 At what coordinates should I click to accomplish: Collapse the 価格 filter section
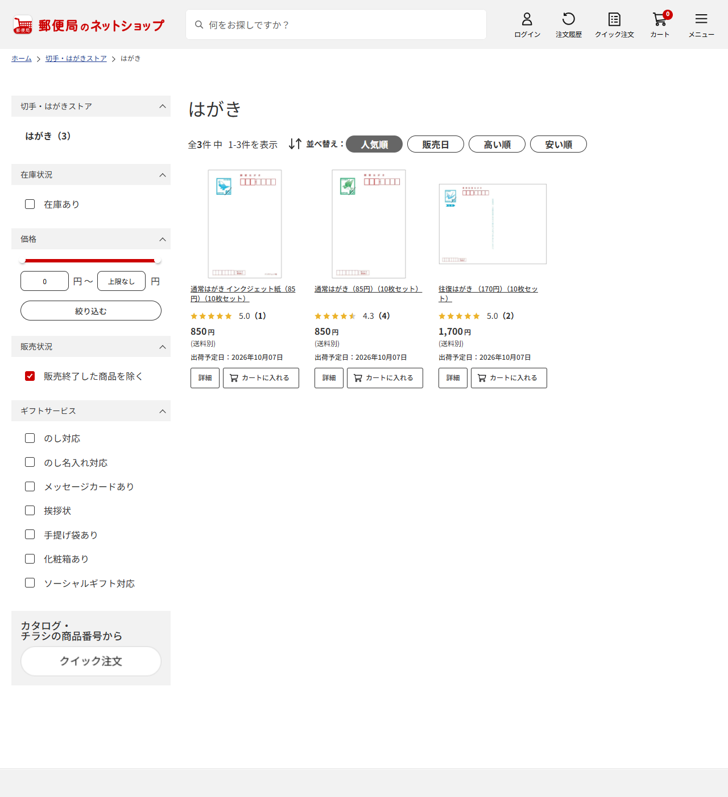[91, 239]
